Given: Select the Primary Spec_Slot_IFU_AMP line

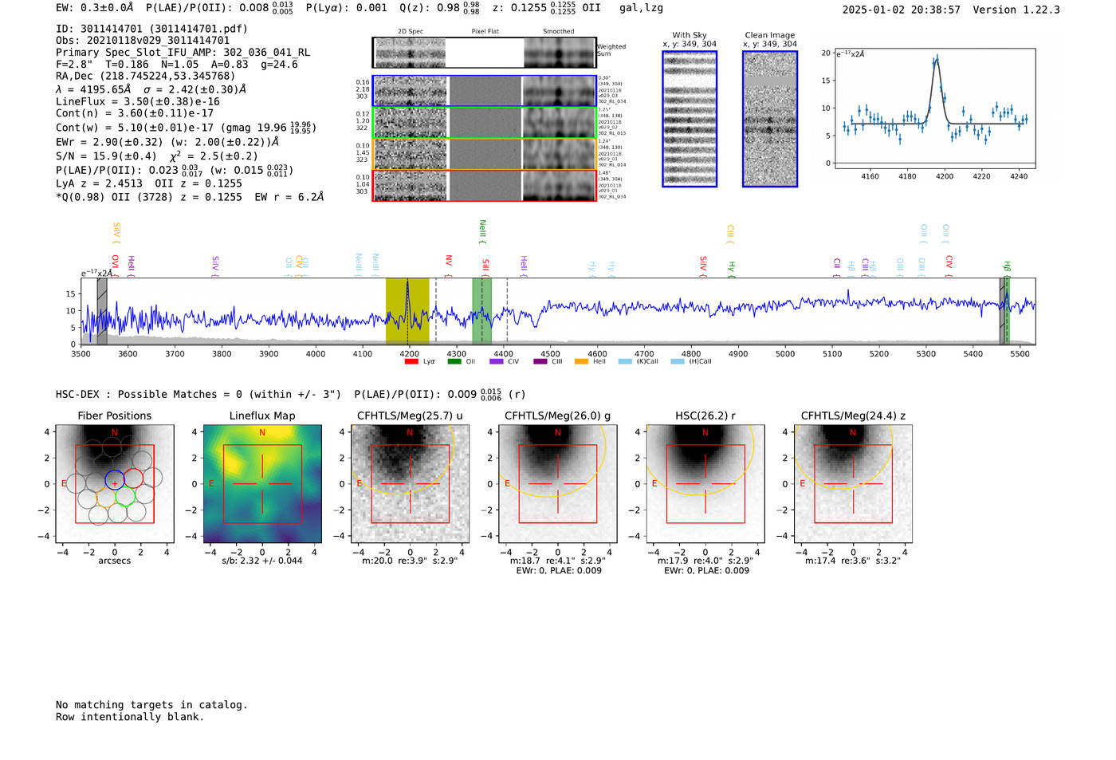Looking at the screenshot, I should point(183,53).
